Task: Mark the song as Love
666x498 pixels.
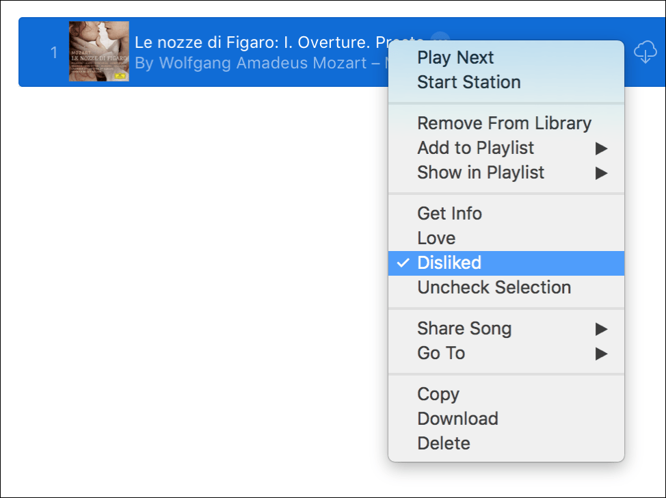Action: (436, 238)
